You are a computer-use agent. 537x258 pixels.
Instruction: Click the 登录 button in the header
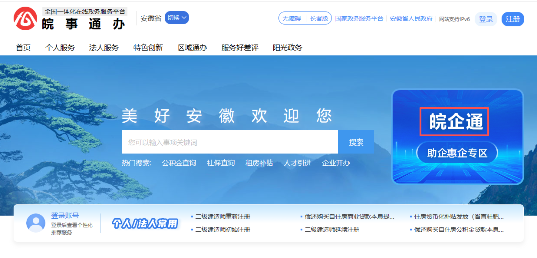point(486,19)
